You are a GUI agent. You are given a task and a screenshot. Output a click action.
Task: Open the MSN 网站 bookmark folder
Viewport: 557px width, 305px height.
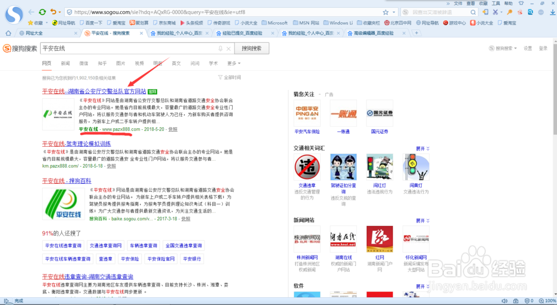click(x=306, y=23)
